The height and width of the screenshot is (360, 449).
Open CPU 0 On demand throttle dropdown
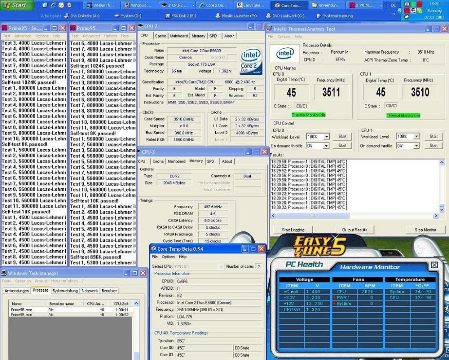(x=326, y=146)
